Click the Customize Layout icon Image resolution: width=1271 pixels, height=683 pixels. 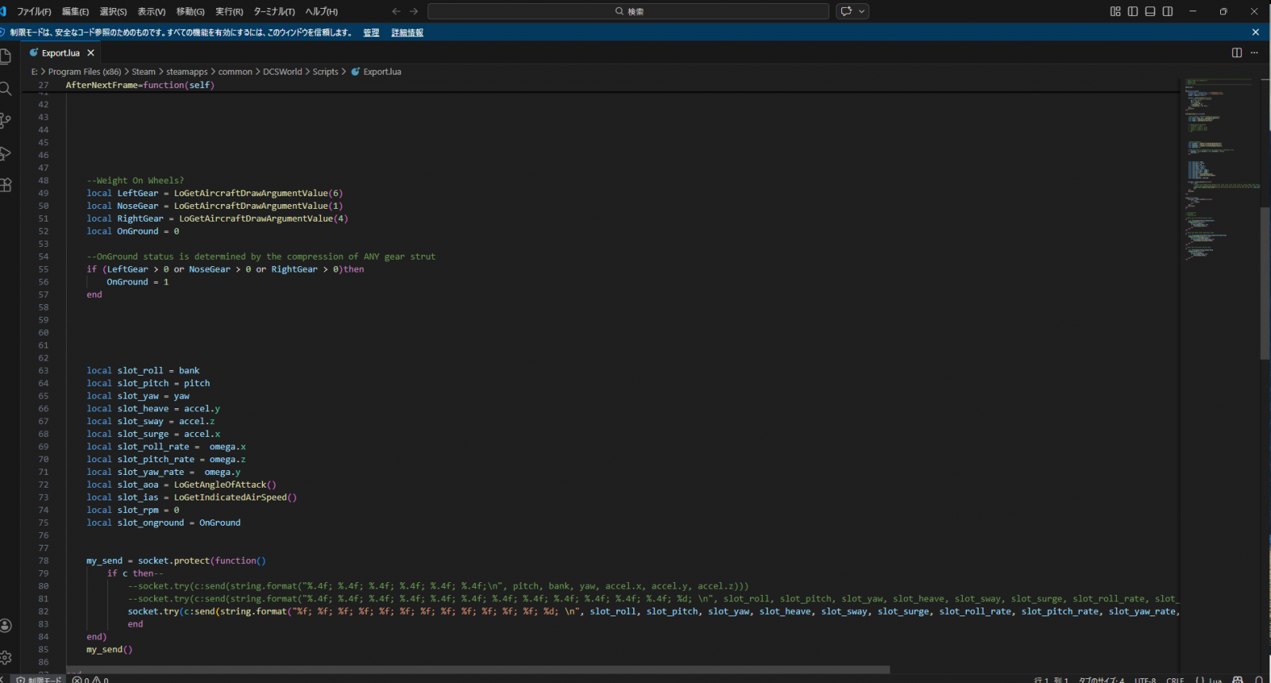tap(1115, 11)
